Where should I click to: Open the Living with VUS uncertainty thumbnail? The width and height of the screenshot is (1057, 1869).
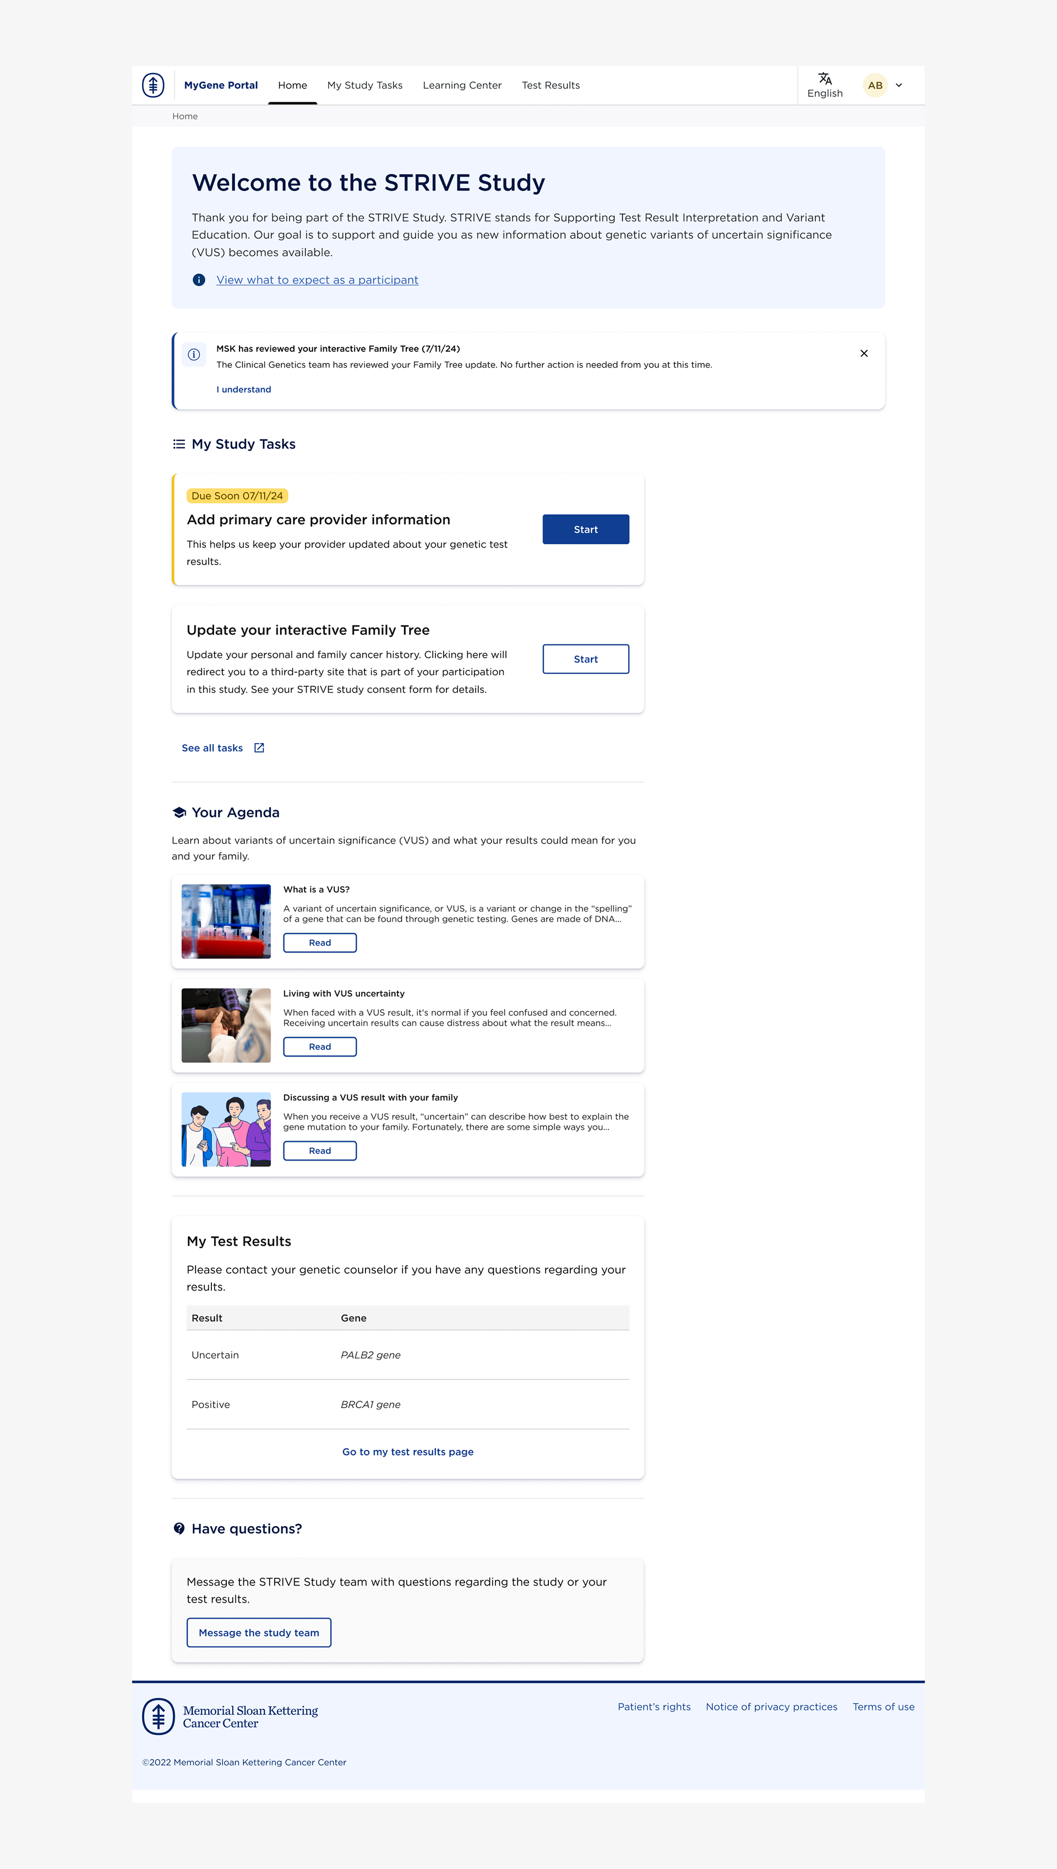tap(226, 1025)
